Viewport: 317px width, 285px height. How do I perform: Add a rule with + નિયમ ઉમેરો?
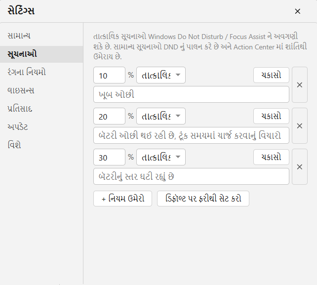pos(122,199)
